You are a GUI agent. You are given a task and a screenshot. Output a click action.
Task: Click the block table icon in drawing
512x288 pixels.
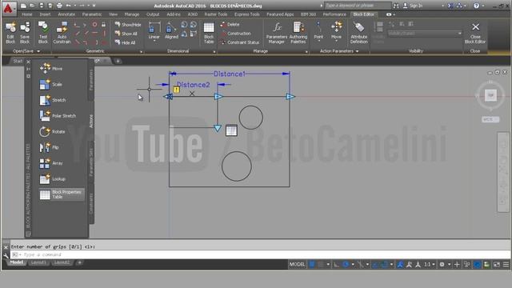click(x=231, y=130)
